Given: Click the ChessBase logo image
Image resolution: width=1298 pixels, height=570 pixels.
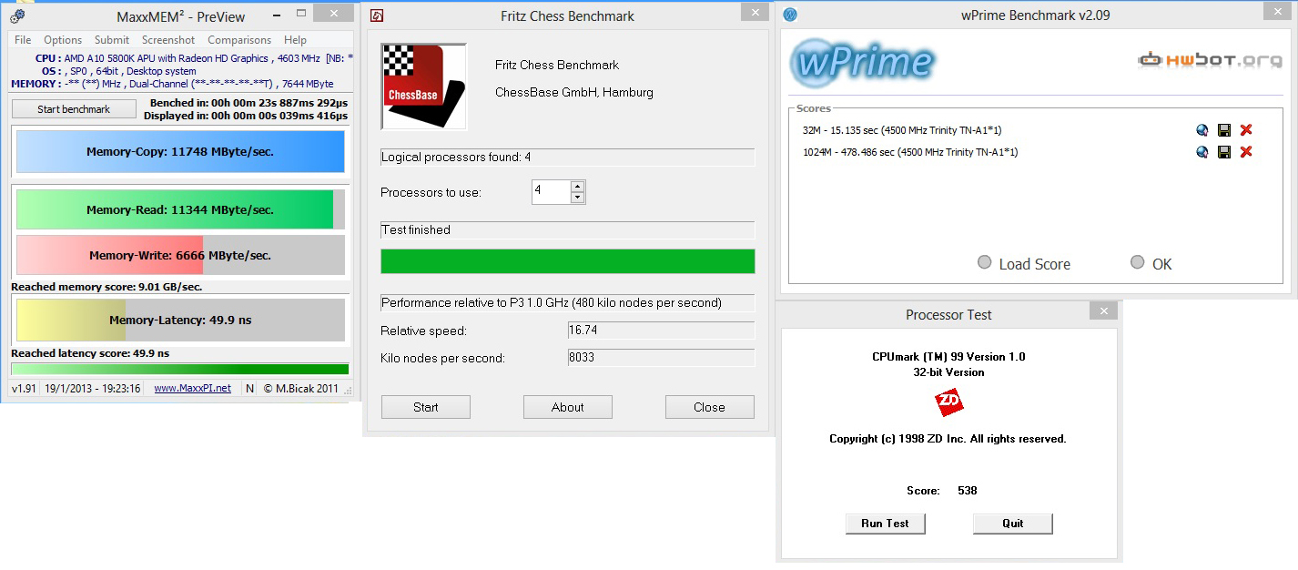Looking at the screenshot, I should pos(424,87).
